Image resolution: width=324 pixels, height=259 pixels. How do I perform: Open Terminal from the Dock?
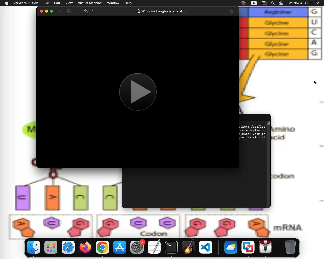171,247
